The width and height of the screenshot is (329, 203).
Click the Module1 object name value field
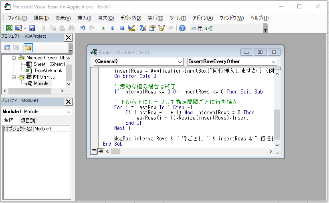(x=52, y=129)
